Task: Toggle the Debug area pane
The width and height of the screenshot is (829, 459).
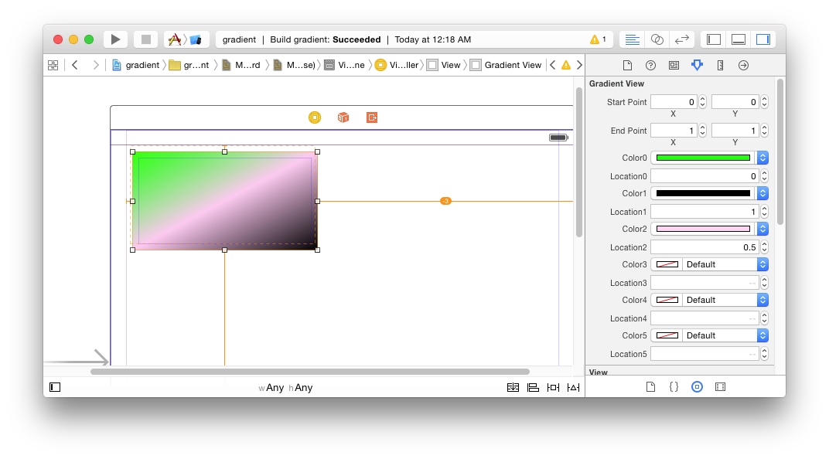Action: [739, 39]
